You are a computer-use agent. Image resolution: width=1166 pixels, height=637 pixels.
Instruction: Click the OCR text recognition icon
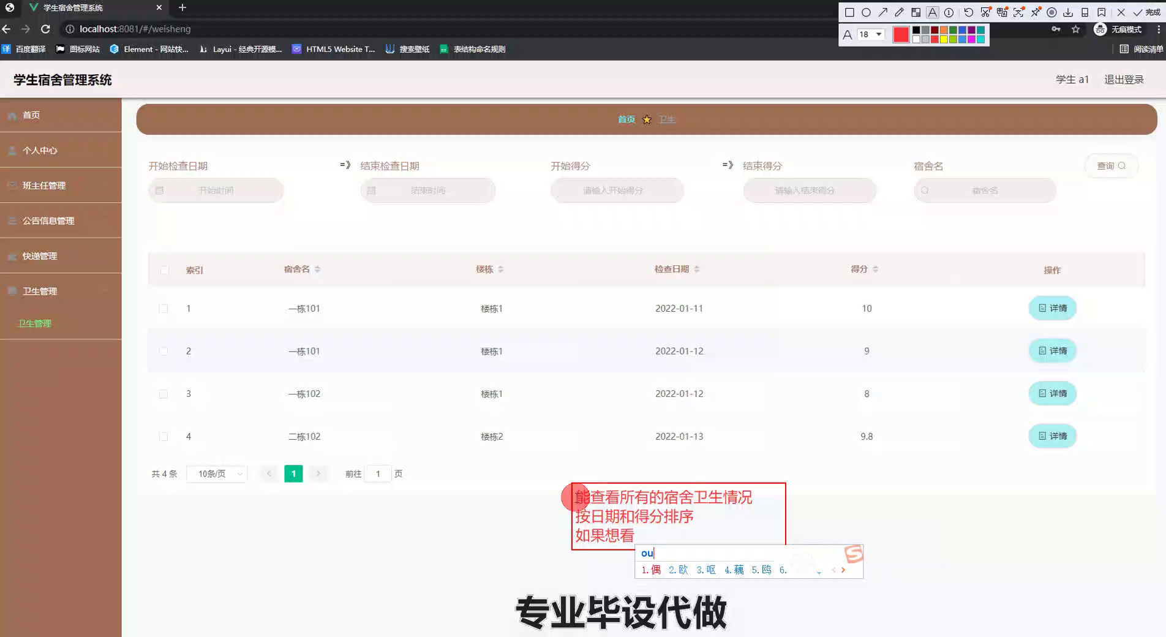[x=1018, y=12]
